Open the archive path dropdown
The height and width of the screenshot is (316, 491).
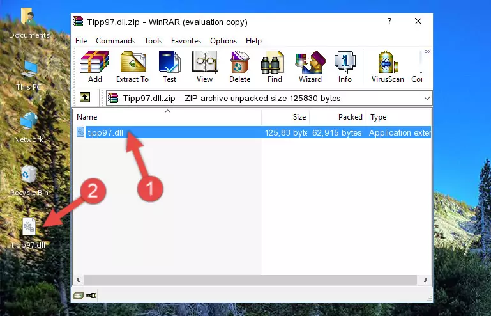[x=427, y=99]
